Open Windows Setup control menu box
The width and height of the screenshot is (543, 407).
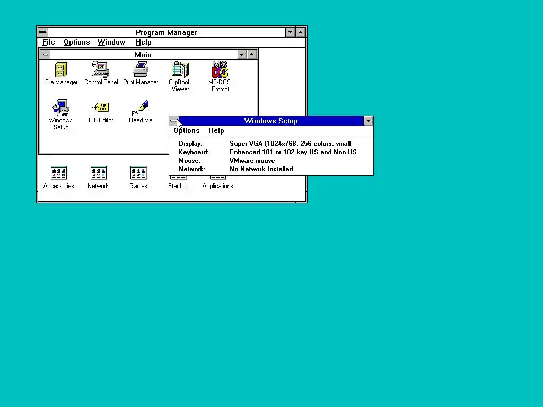(174, 121)
